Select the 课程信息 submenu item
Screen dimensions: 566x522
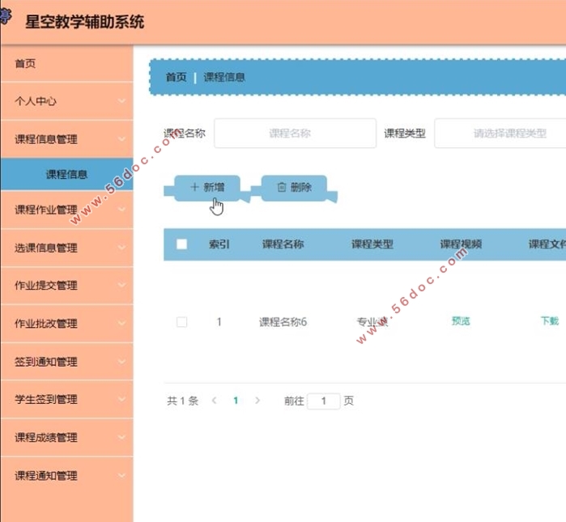(66, 174)
